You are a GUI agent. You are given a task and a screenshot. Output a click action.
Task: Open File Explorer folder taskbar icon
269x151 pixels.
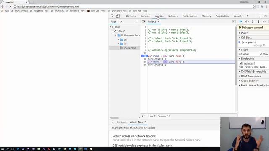39,149
